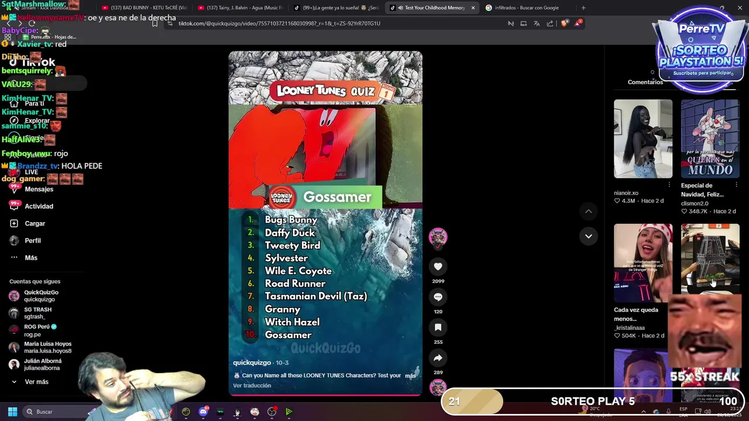Open ROG Perú followed account
Screen dimensions: 749x421
pos(40,330)
